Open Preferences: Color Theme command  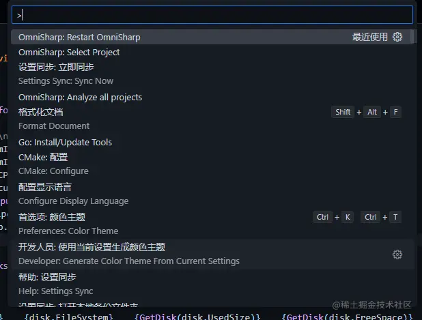tap(212, 224)
